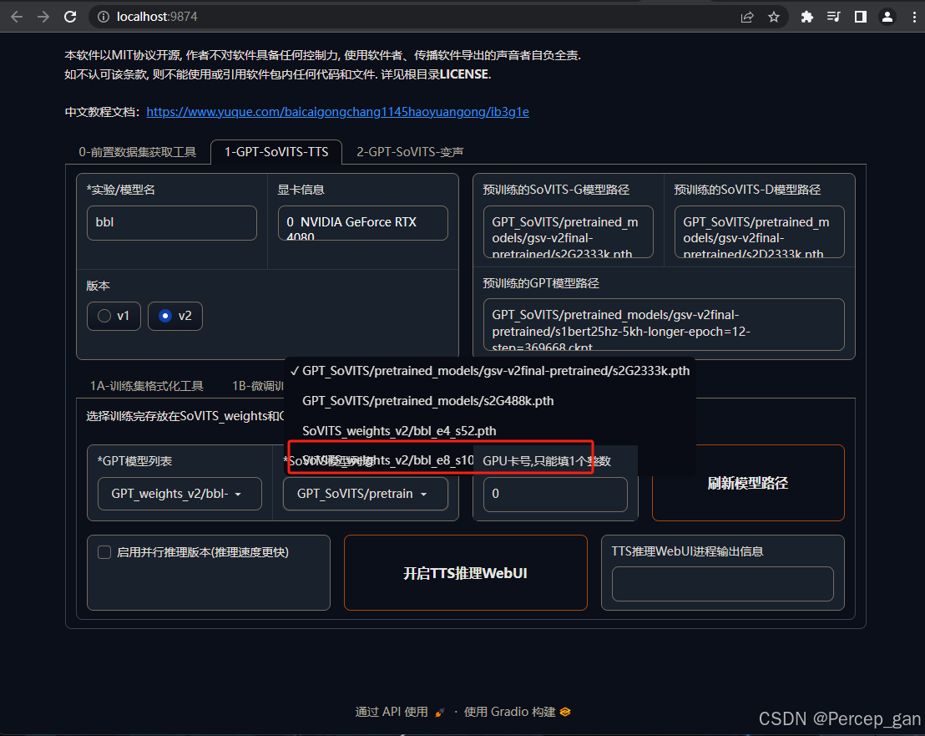
Task: Select the 1-GPT-SoVITS-TTS tab
Action: [x=276, y=152]
